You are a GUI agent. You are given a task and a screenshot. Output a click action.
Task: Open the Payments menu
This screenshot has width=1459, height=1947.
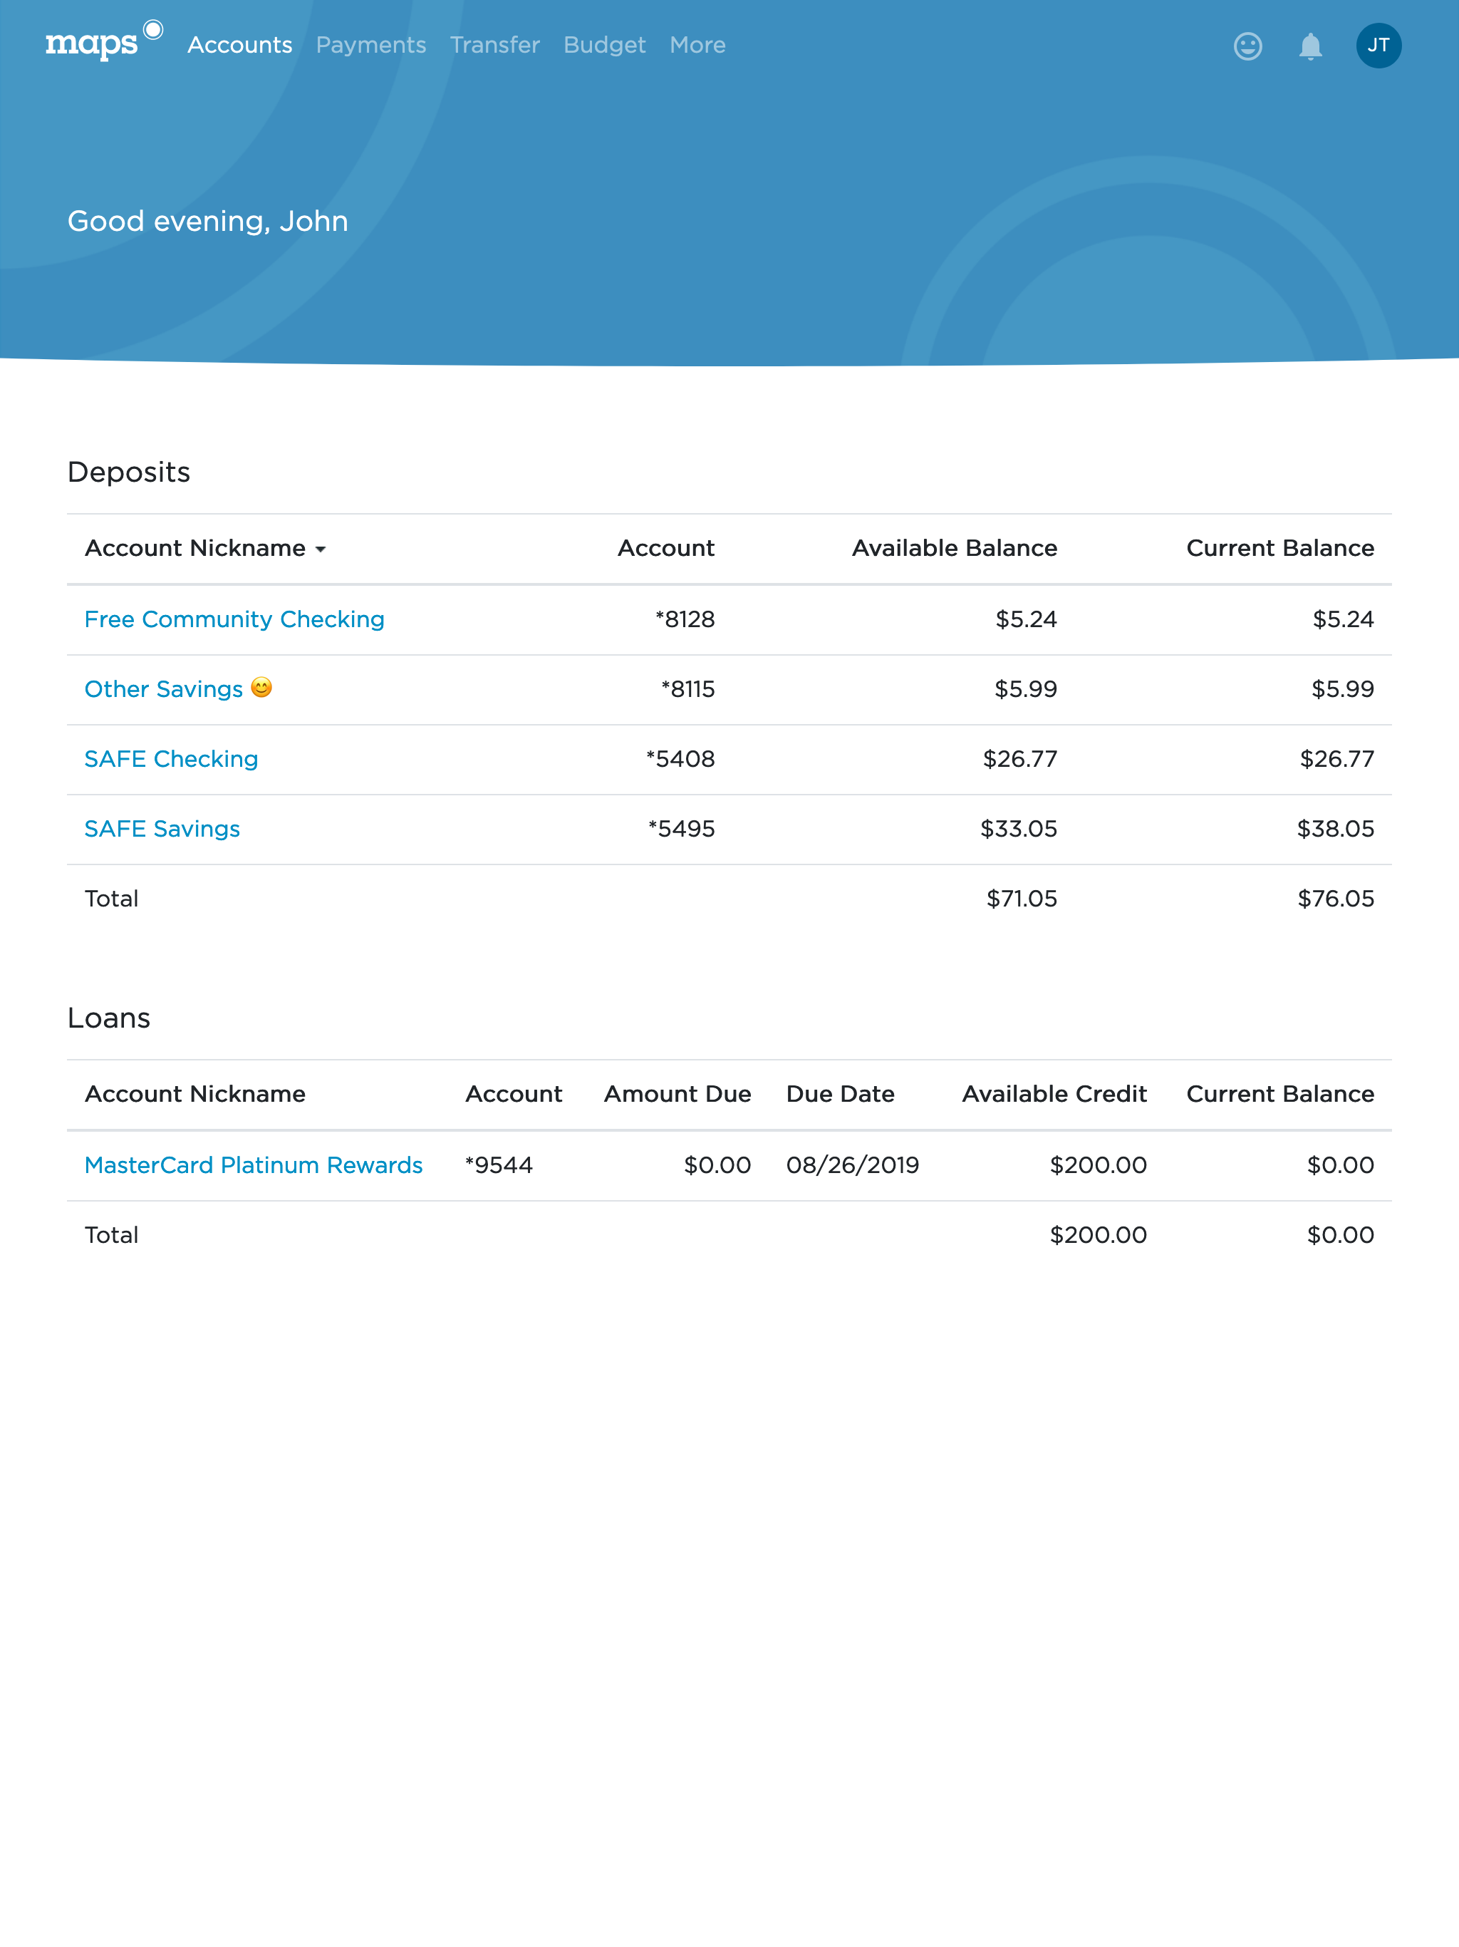point(370,45)
